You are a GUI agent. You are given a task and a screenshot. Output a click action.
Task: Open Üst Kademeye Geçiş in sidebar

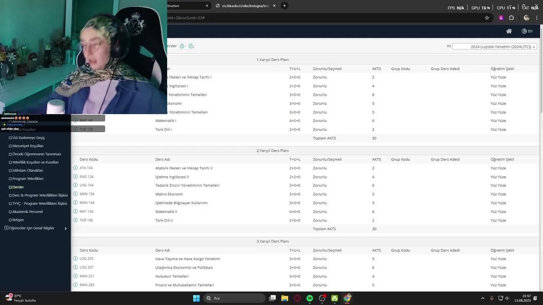28,138
